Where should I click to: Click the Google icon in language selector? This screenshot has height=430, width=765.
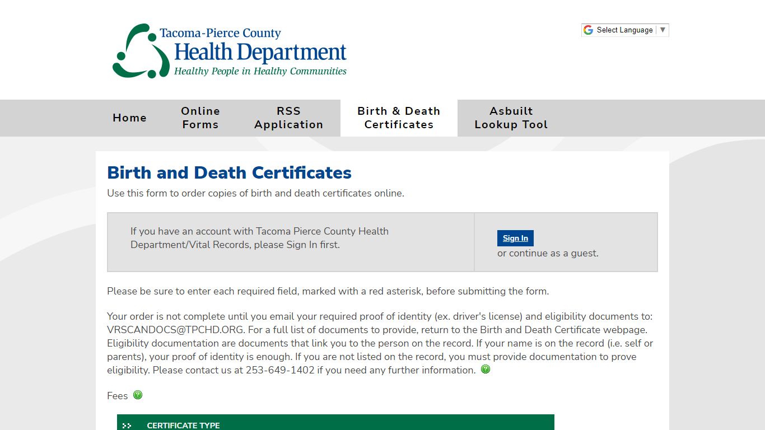click(x=588, y=30)
